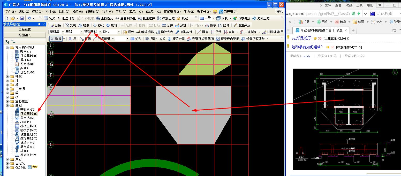The height and width of the screenshot is (176, 401).
Task: Toggle the 锁定 lock icon
Action: coord(182,18)
